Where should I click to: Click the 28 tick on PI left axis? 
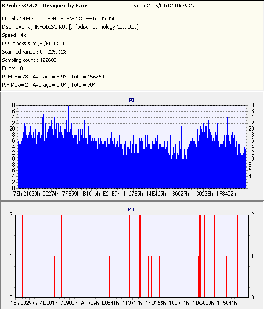[12, 105]
